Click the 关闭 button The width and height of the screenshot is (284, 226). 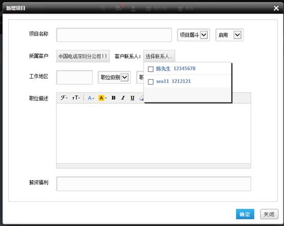click(x=269, y=214)
